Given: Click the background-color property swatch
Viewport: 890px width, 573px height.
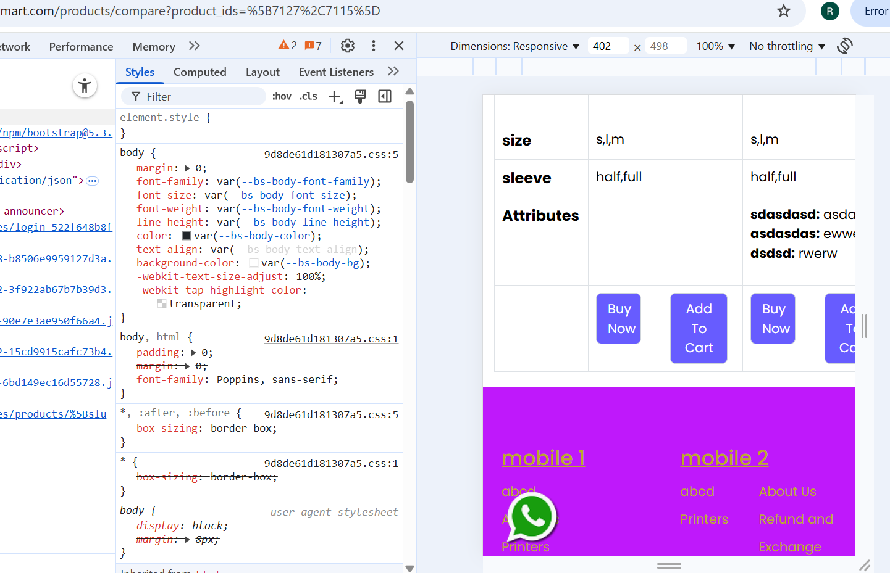Looking at the screenshot, I should (254, 263).
